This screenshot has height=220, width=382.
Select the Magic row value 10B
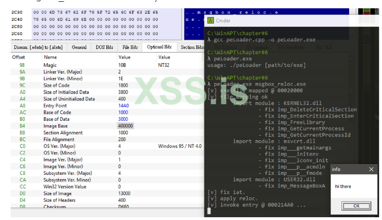(x=122, y=65)
